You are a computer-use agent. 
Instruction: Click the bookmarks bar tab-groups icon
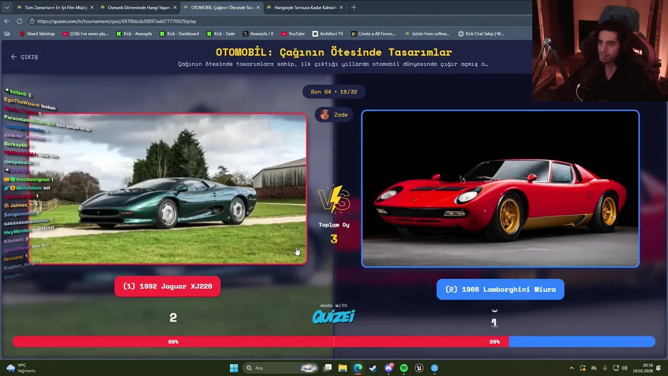(x=7, y=33)
